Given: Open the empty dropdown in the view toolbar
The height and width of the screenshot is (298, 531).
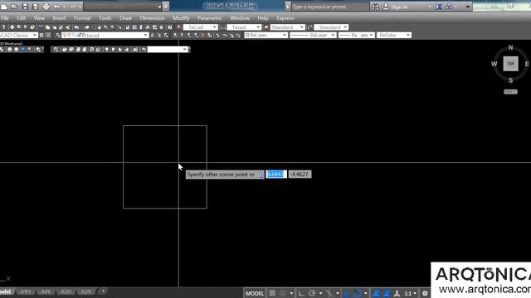Looking at the screenshot, I should 168,50.
